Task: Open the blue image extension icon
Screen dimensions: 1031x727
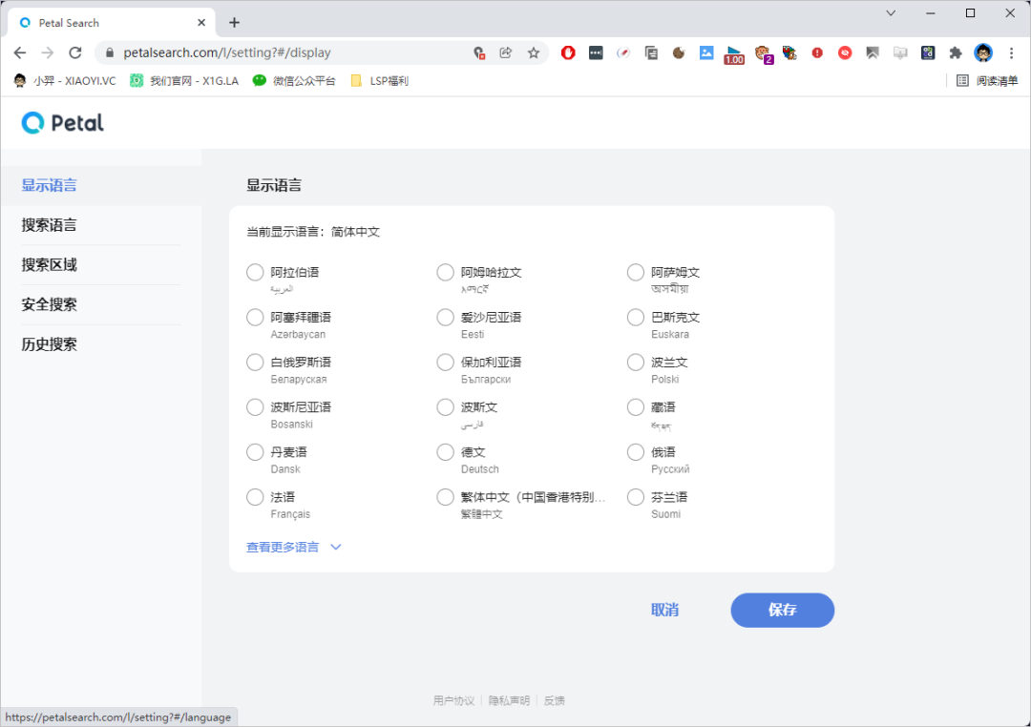Action: [x=706, y=52]
